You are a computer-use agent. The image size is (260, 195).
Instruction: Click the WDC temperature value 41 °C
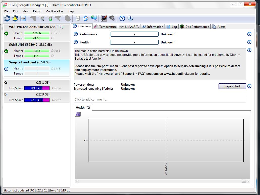point(37,38)
